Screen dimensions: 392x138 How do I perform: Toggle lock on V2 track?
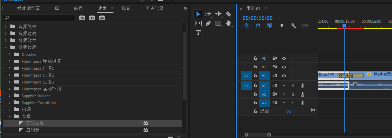255,67
